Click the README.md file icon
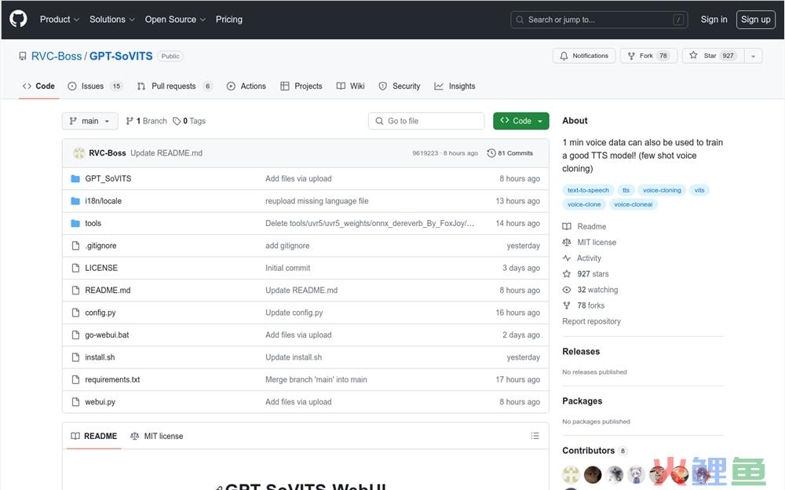 pos(75,290)
